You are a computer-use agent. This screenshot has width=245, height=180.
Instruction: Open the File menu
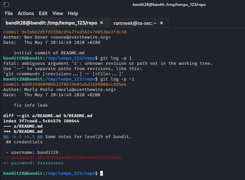[9, 13]
